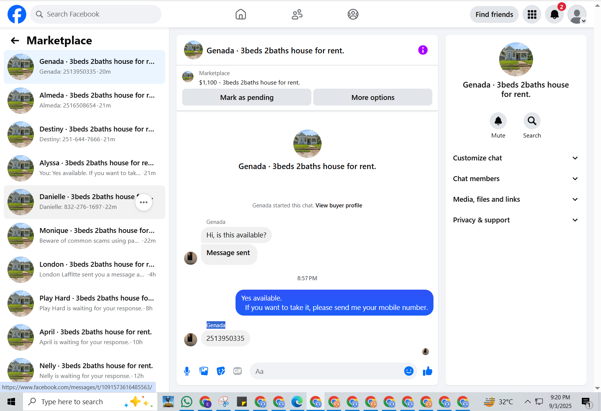
Task: Expand Customize chat section
Action: (516, 158)
